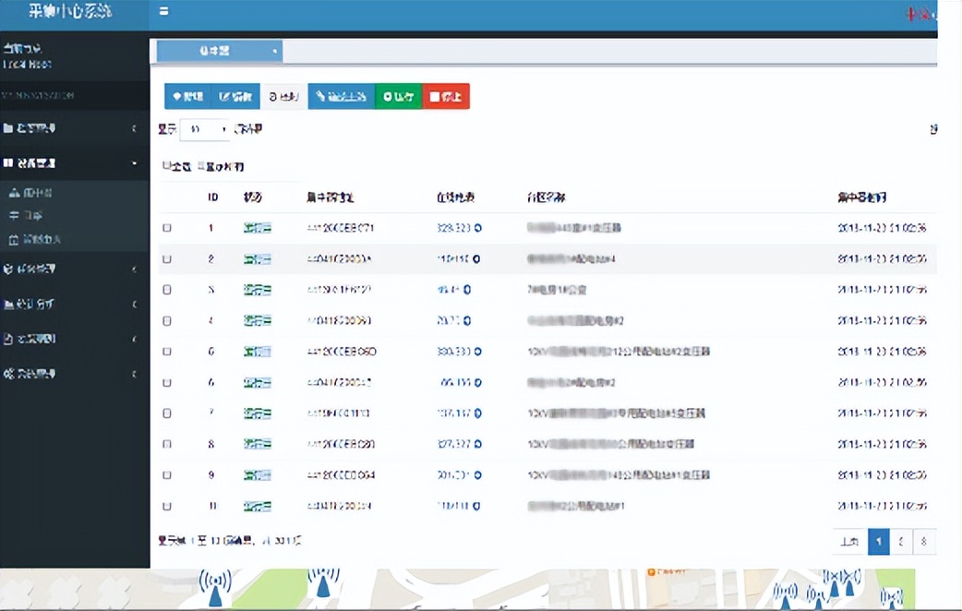
Task: Click the circle icon inside the green run button
Action: coord(386,96)
